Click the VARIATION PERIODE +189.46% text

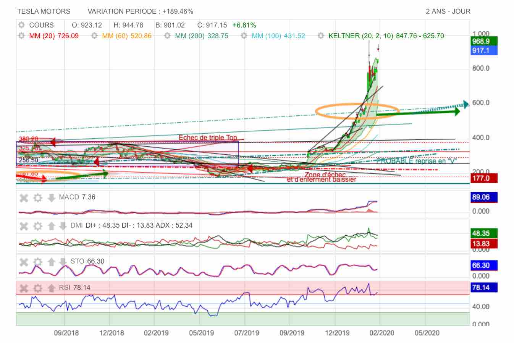coord(141,11)
